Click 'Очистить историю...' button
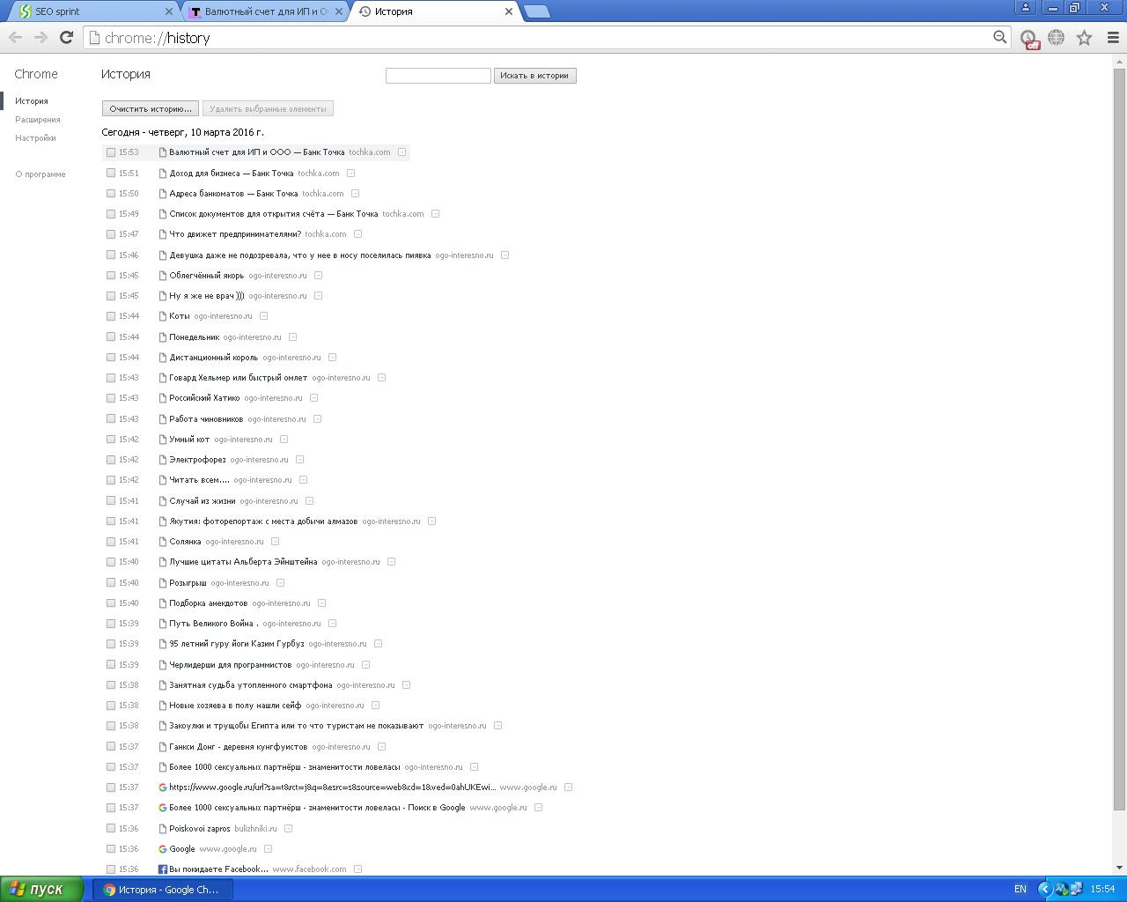Image resolution: width=1127 pixels, height=902 pixels. [x=151, y=109]
